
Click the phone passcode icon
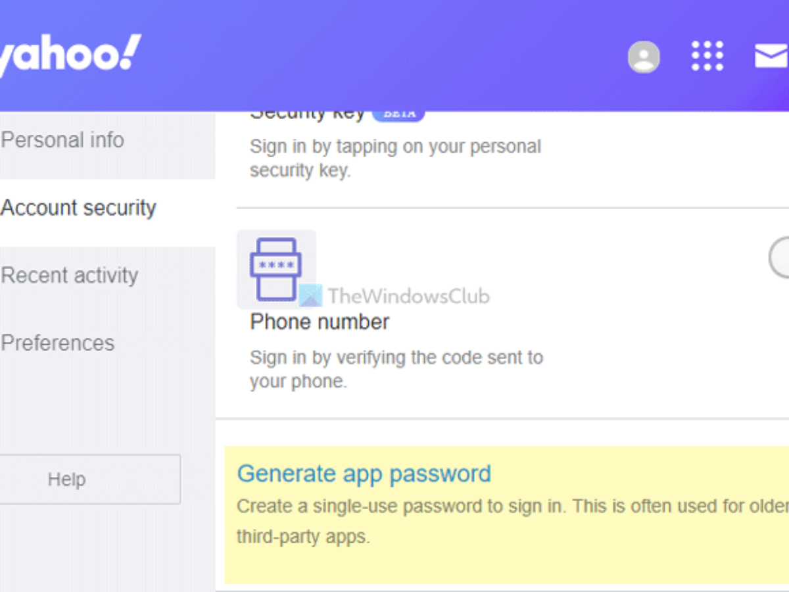pyautogui.click(x=276, y=269)
